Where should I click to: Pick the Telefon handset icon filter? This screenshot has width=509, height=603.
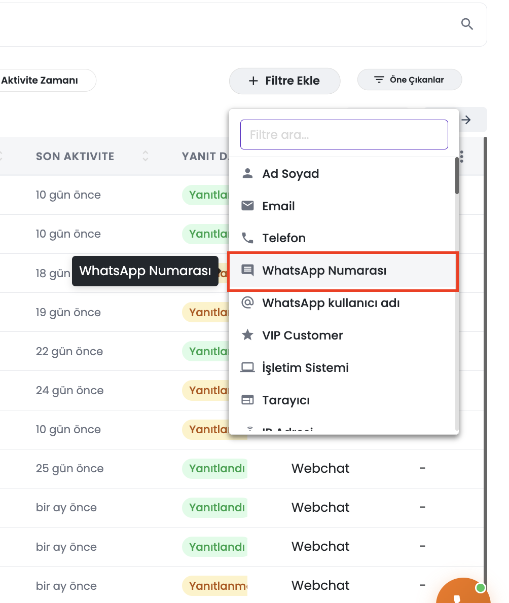[x=247, y=238]
